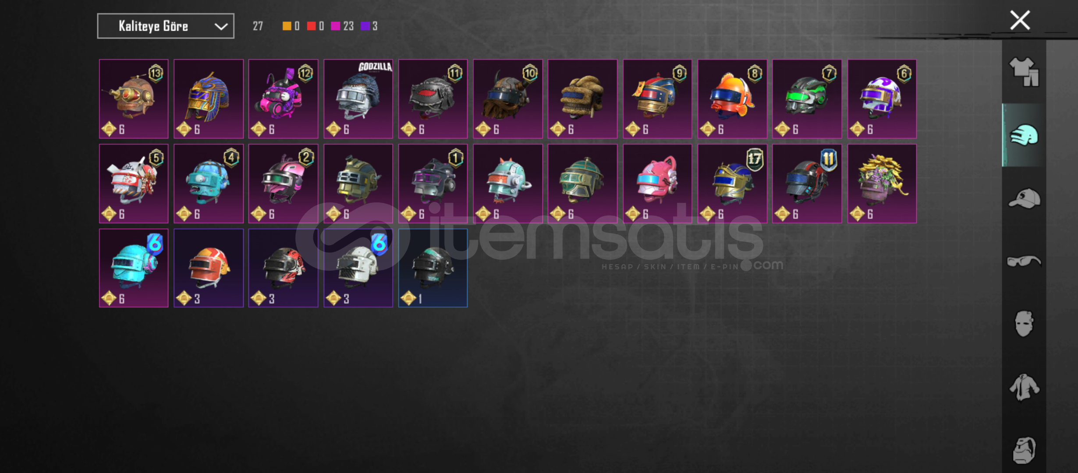Select the helmet category icon

(x=1024, y=135)
